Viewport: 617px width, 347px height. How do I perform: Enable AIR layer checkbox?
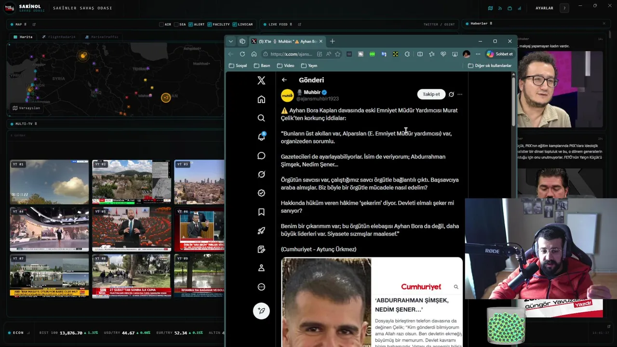tap(161, 24)
